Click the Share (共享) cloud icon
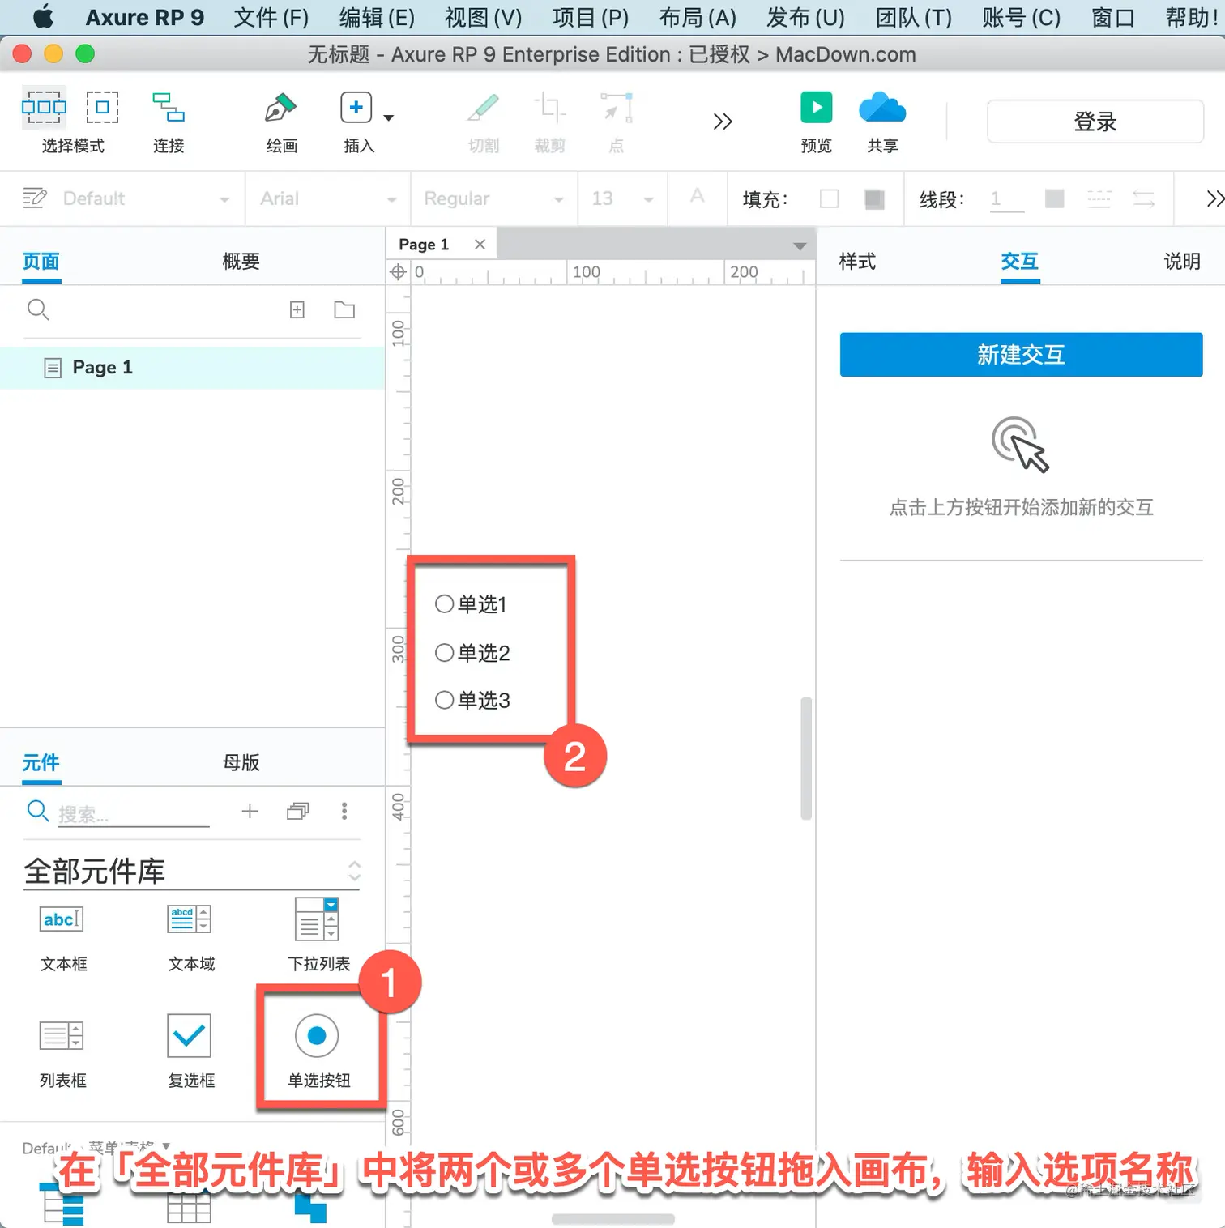 [882, 108]
